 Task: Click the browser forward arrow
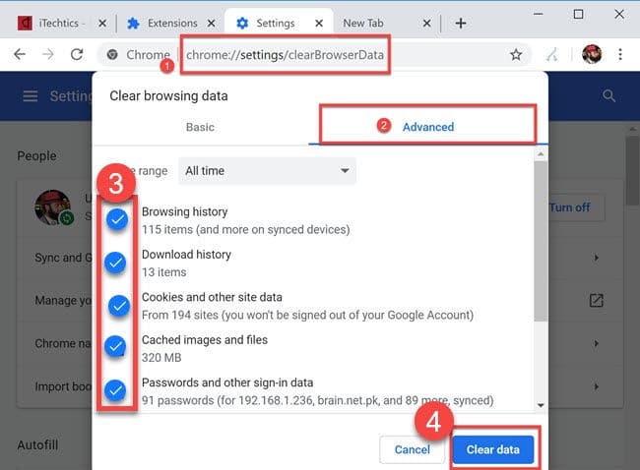pyautogui.click(x=48, y=54)
